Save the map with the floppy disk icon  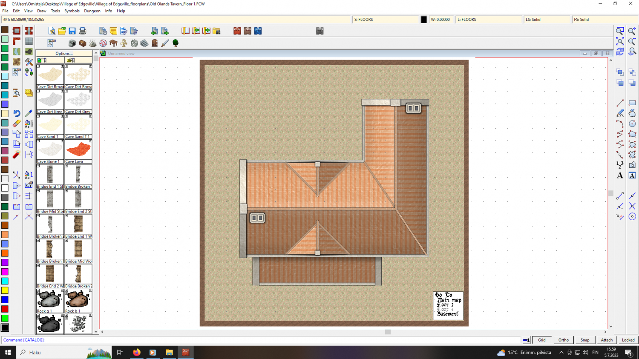72,31
